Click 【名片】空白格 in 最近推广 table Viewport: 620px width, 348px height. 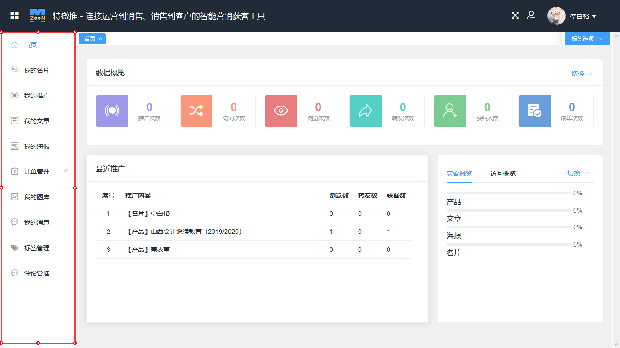pyautogui.click(x=147, y=213)
